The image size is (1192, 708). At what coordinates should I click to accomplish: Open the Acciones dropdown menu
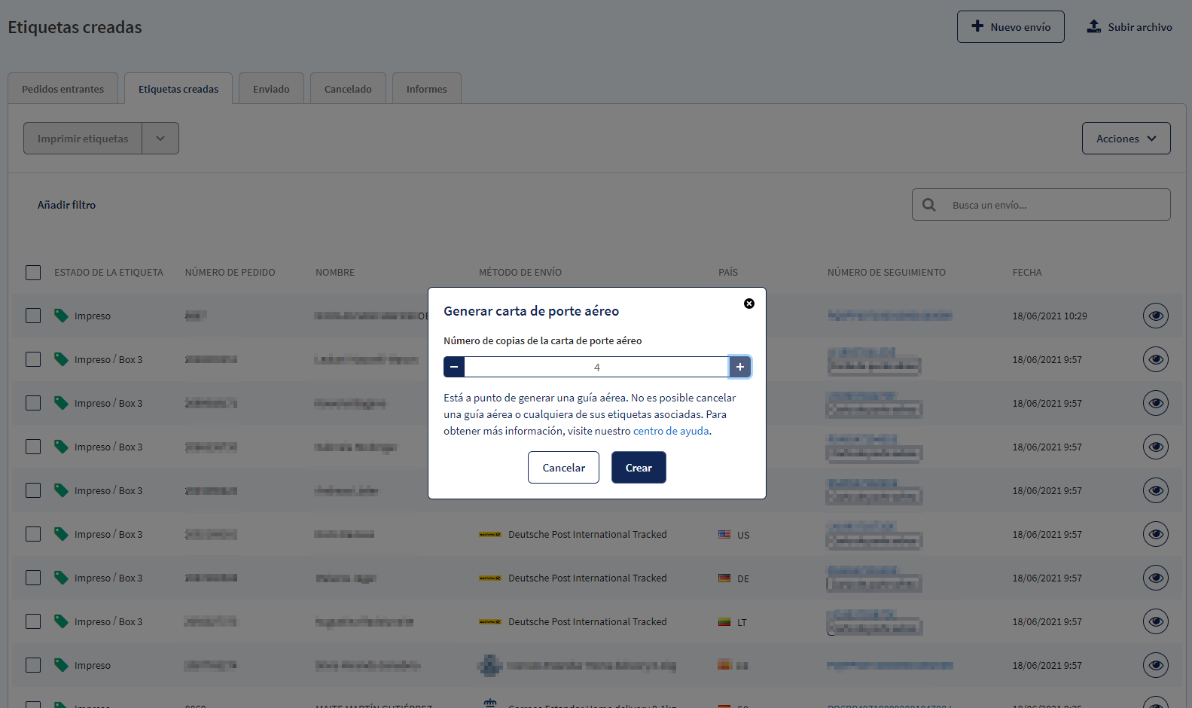click(x=1126, y=139)
